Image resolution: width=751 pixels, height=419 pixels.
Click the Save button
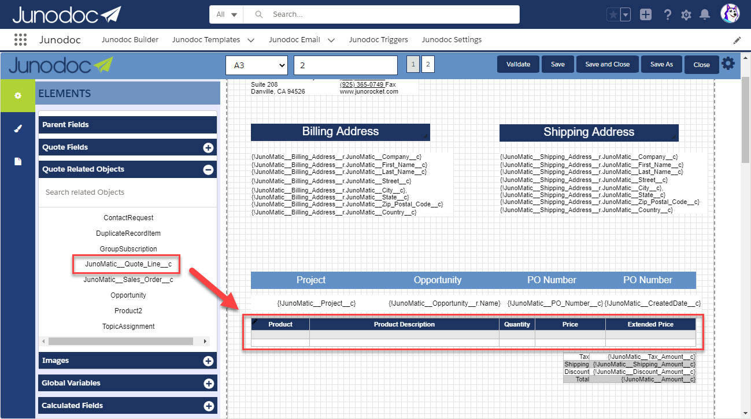tap(558, 64)
